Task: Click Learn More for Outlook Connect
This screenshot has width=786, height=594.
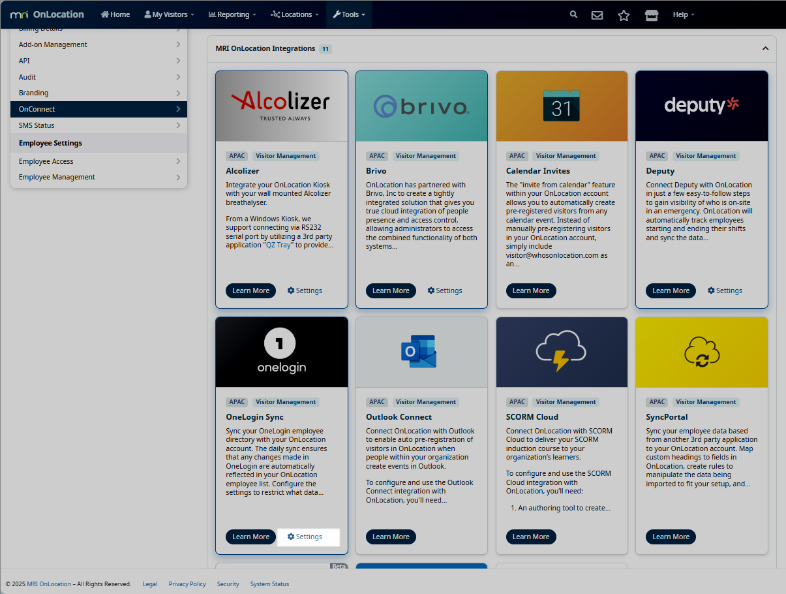Action: pos(391,537)
